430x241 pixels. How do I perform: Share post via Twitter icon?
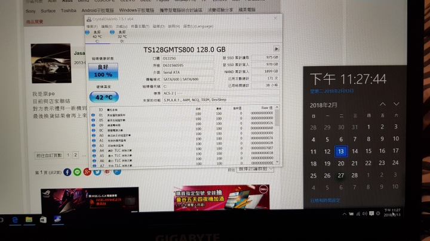pos(97,172)
